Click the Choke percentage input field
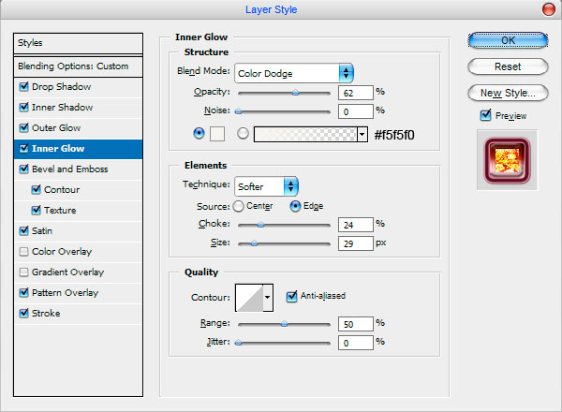 coord(356,225)
